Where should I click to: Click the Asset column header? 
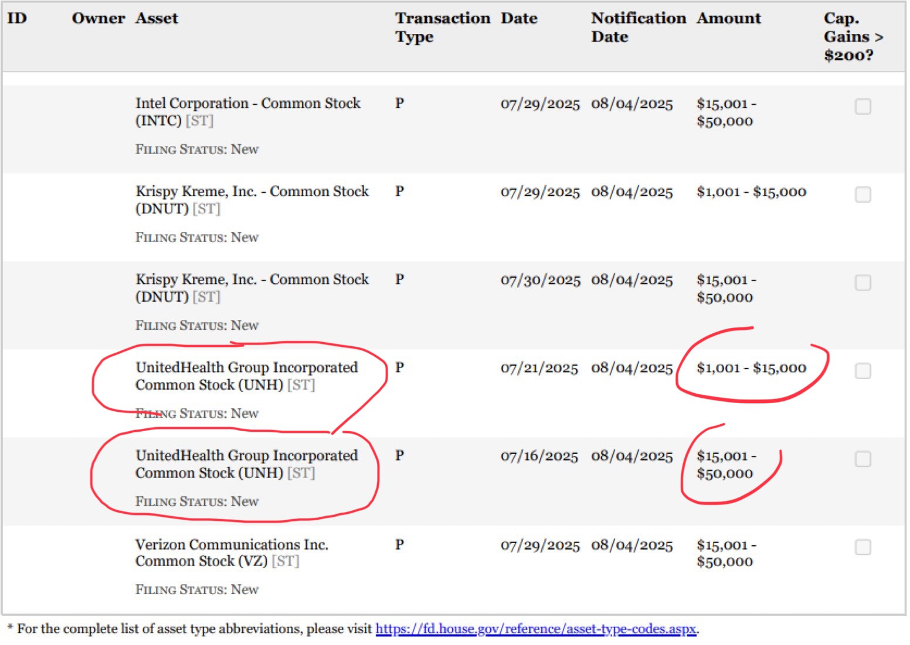[x=157, y=18]
